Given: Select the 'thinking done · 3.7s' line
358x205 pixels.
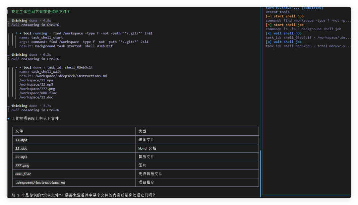Looking at the screenshot, I should pyautogui.click(x=31, y=106).
